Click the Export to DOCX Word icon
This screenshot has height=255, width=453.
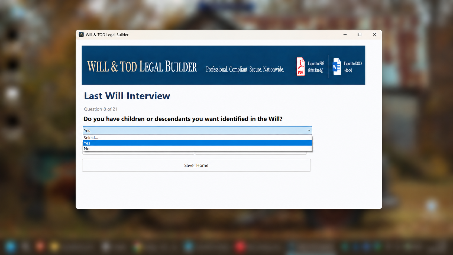coord(336,66)
